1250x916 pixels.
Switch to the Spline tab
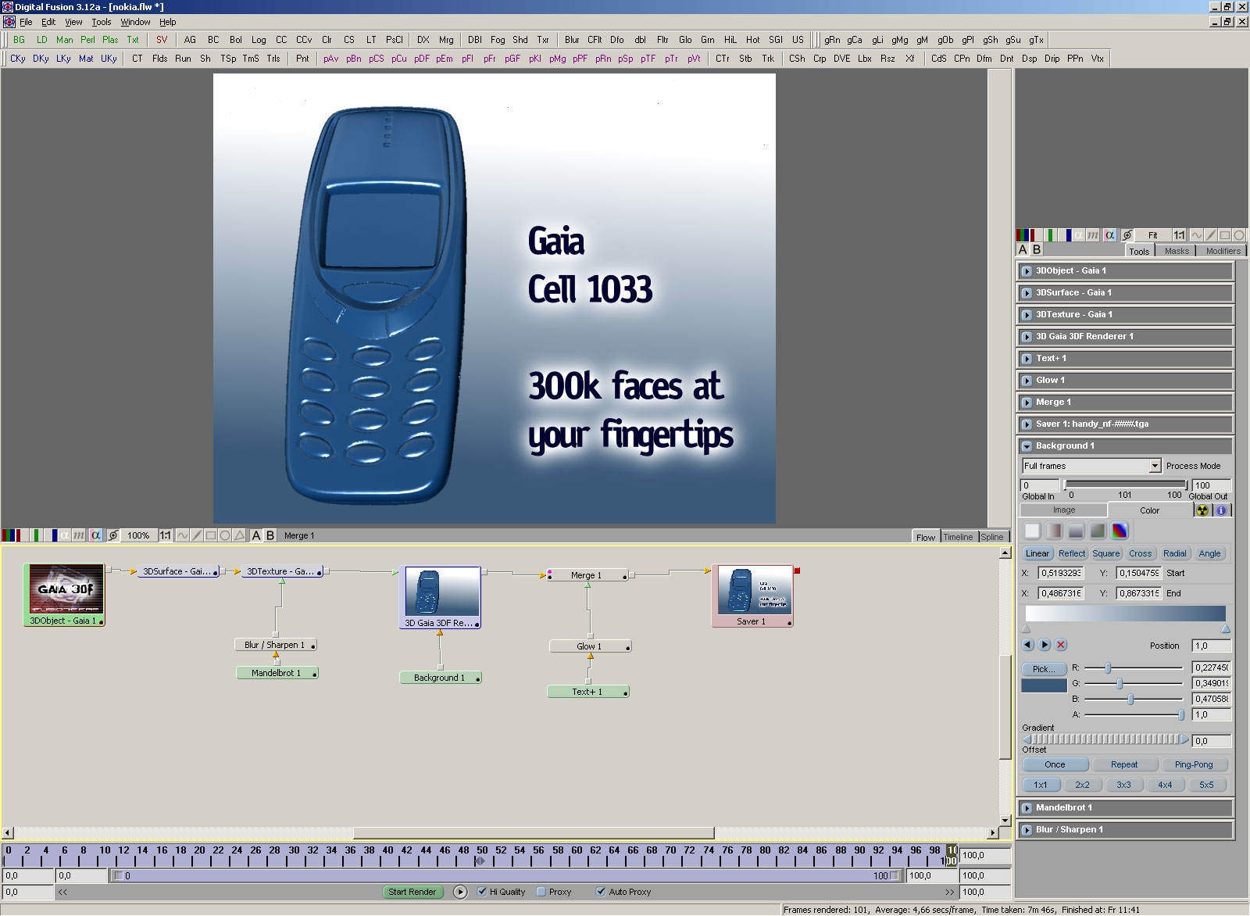(992, 537)
